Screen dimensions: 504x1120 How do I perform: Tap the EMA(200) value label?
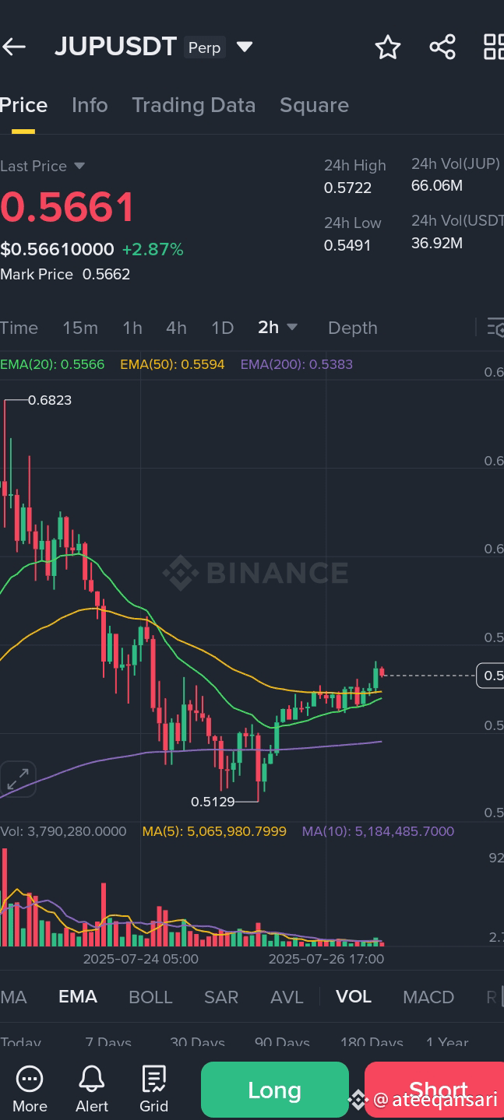[297, 364]
